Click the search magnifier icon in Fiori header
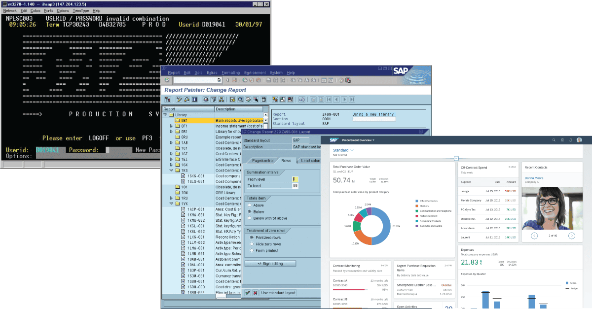592x309 pixels. [554, 140]
